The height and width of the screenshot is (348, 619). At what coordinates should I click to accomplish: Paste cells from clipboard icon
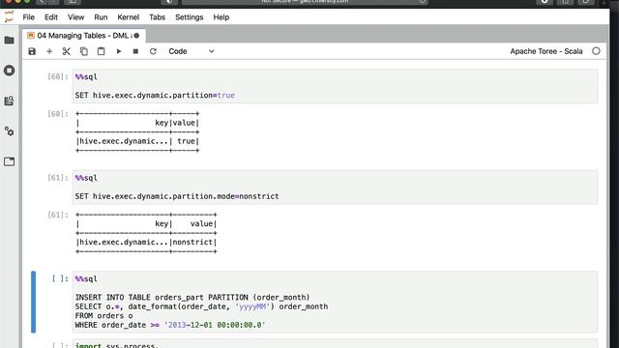pos(101,51)
